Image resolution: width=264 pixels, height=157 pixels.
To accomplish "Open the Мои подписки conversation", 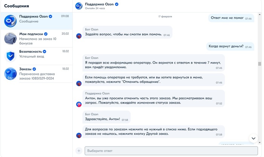I will coord(37,38).
